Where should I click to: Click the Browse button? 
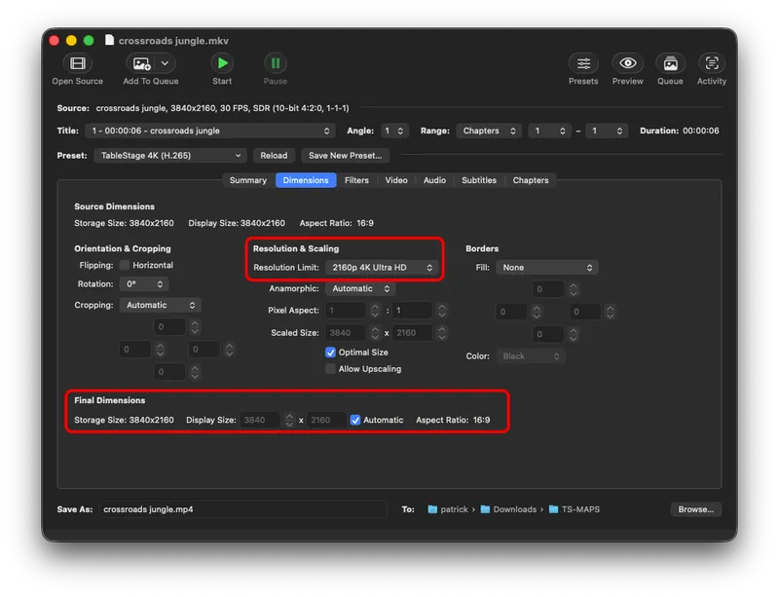click(x=695, y=509)
